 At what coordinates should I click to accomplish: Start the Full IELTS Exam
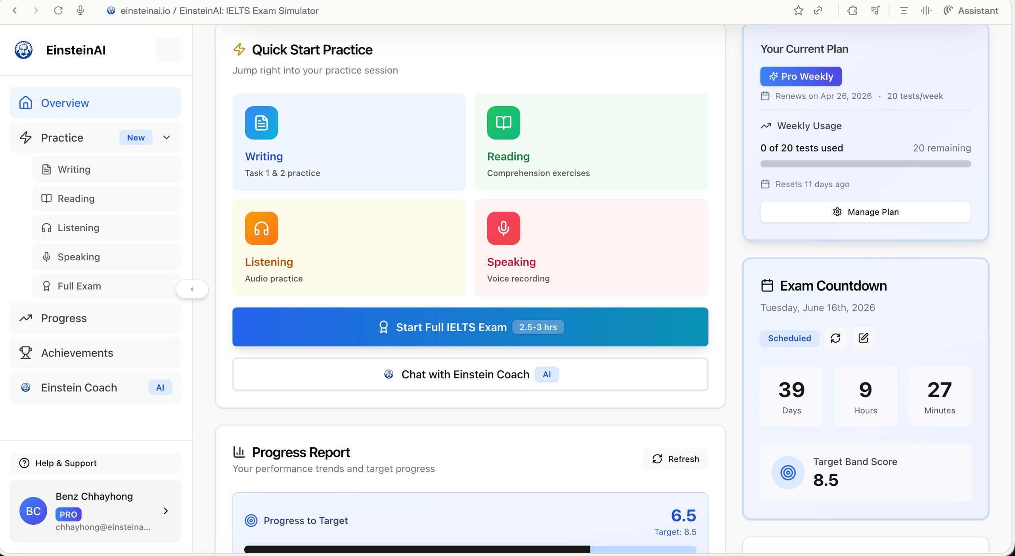coord(470,327)
